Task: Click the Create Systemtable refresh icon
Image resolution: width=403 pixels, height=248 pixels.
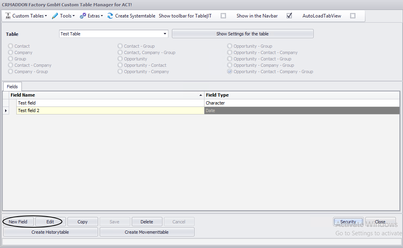Action: click(110, 15)
